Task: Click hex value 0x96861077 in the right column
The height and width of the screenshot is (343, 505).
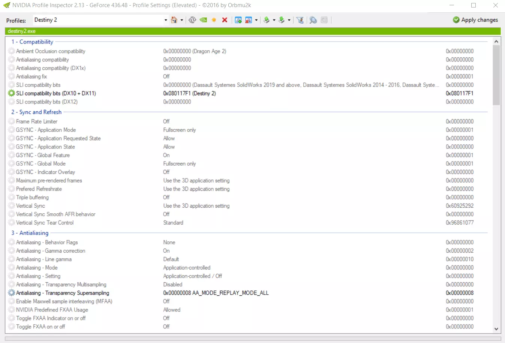Action: (460, 223)
